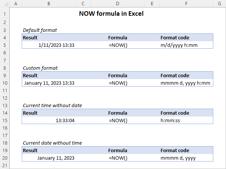Click 'Result' header in row 14
This screenshot has height=169, width=226.
pos(30,113)
